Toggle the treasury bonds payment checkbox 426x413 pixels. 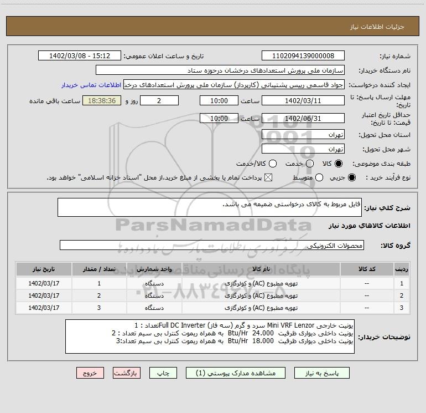tap(268, 177)
